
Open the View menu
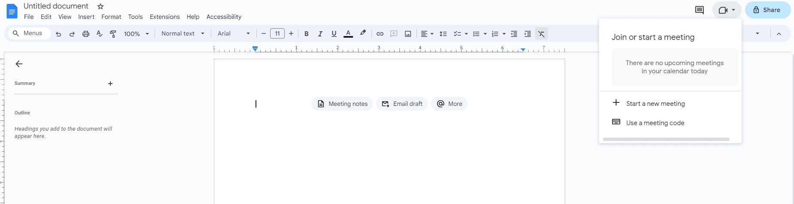65,17
